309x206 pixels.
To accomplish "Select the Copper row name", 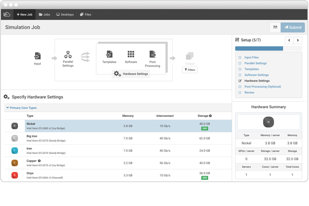I will [31, 161].
